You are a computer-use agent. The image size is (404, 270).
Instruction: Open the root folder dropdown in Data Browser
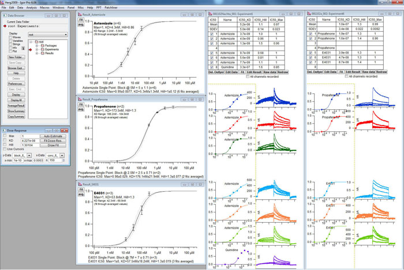[x=48, y=35]
